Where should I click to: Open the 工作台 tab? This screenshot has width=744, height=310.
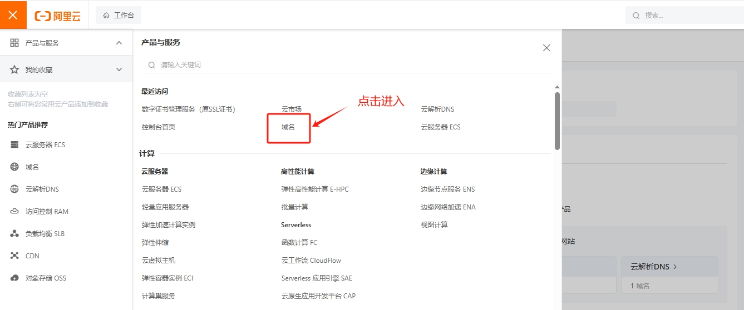tap(119, 16)
